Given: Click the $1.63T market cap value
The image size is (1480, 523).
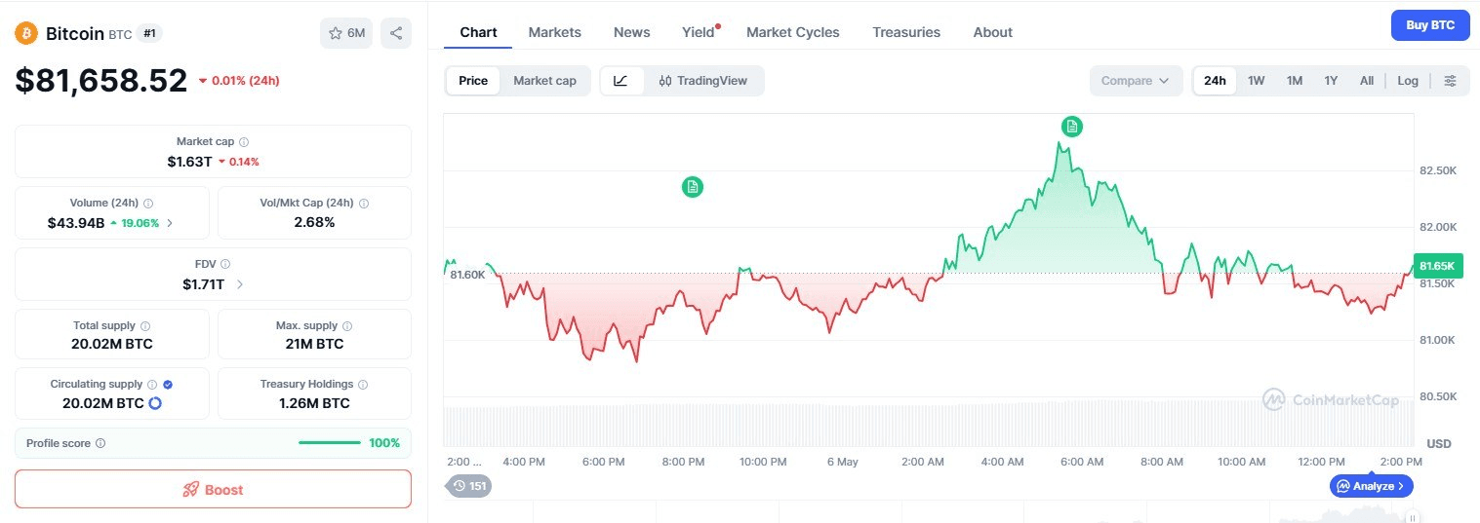Looking at the screenshot, I should tap(189, 162).
